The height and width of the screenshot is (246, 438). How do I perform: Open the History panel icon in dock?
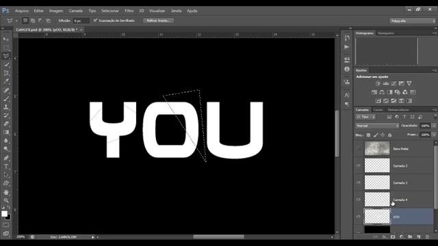(347, 38)
